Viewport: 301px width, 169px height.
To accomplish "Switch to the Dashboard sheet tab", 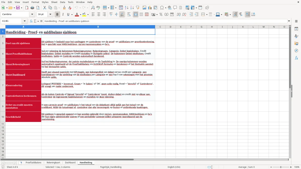I will tap(70, 163).
